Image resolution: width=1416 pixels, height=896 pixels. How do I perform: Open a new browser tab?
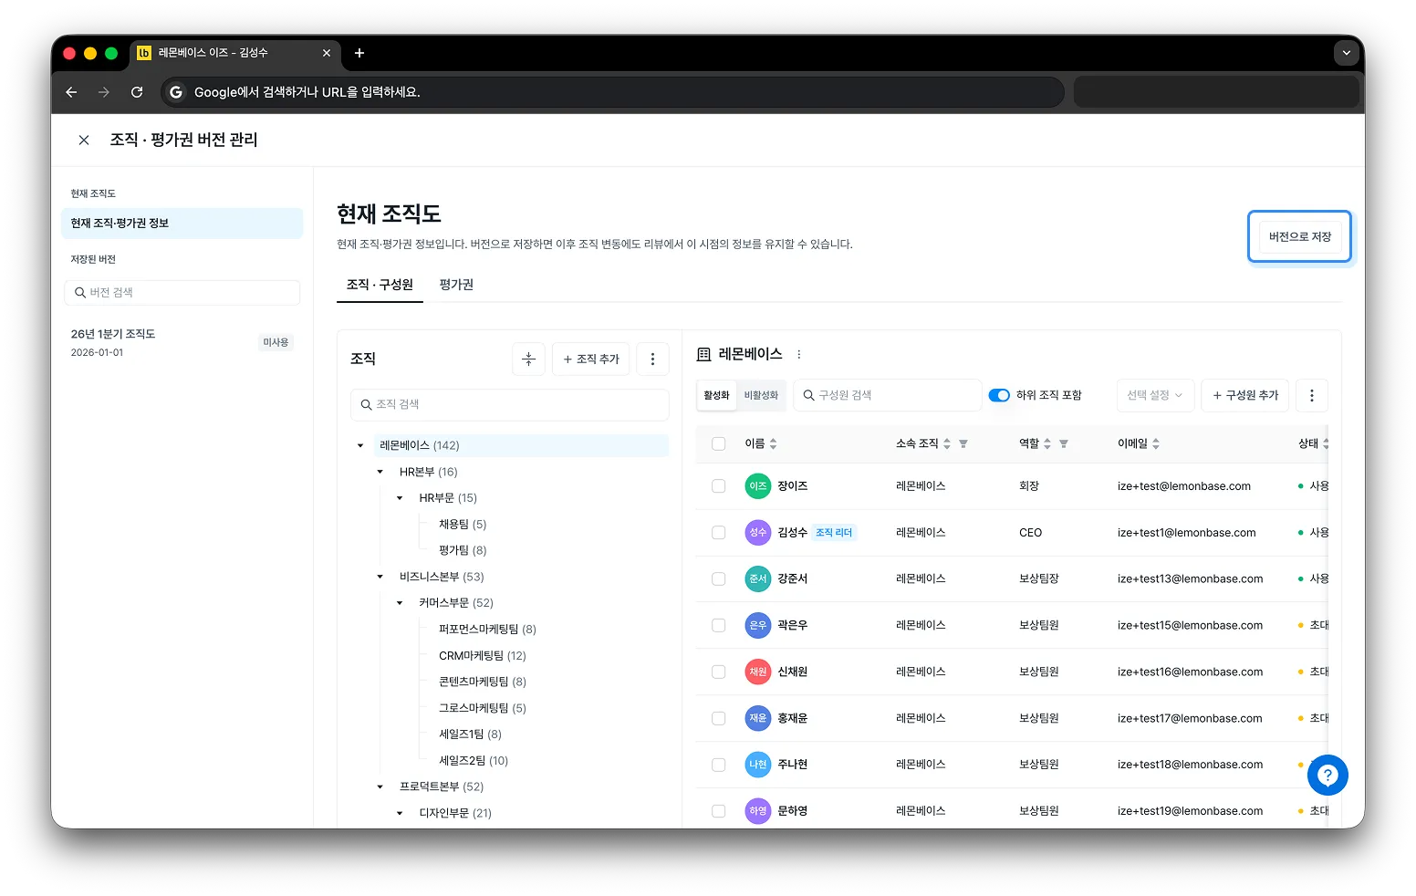tap(359, 53)
